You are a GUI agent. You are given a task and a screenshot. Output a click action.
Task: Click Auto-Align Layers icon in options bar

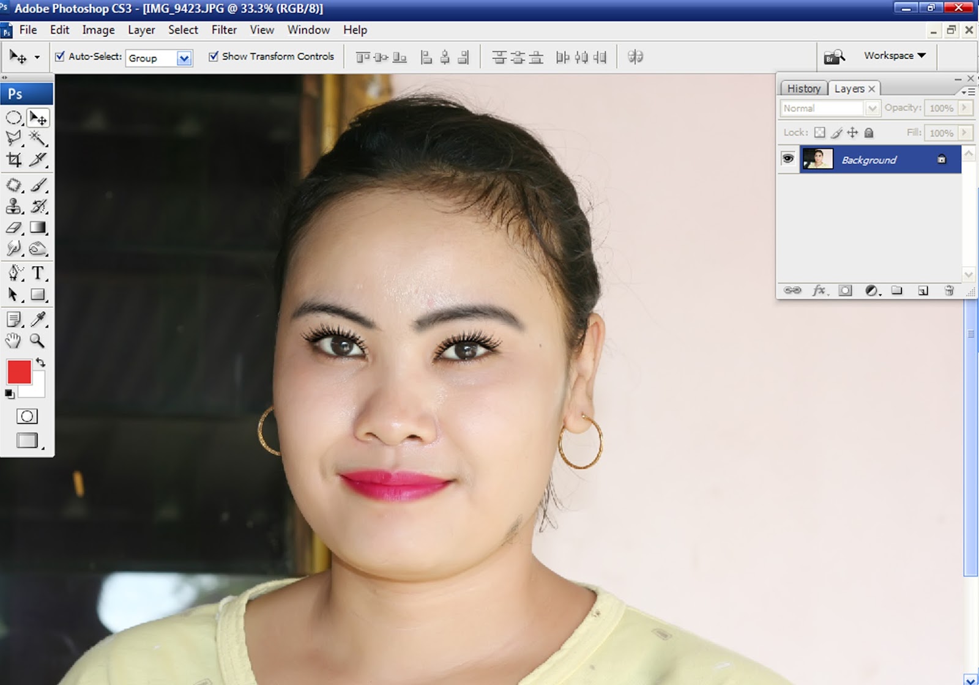[x=635, y=57]
